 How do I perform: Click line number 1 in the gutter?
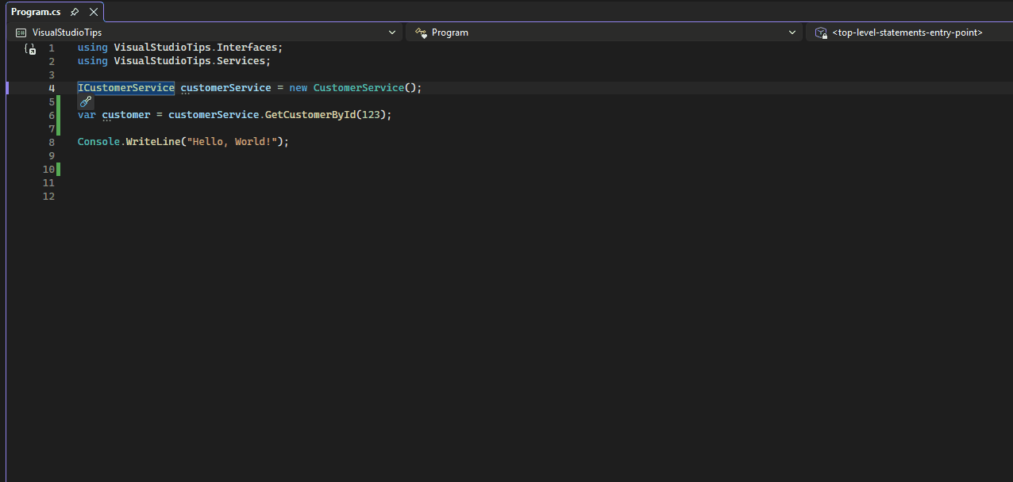coord(52,48)
